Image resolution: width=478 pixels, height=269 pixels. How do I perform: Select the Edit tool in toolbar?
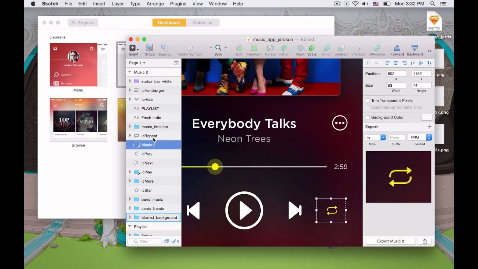tap(239, 50)
